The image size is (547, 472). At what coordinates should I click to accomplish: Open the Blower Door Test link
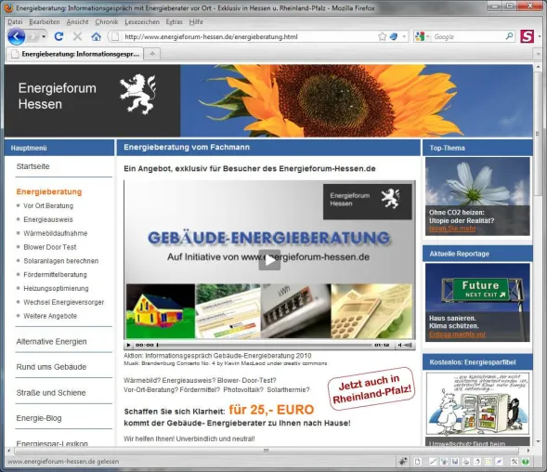coord(50,247)
